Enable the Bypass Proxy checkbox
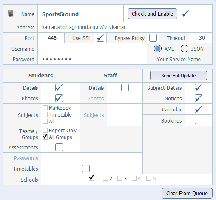The height and width of the screenshot is (200, 216). pos(153,38)
